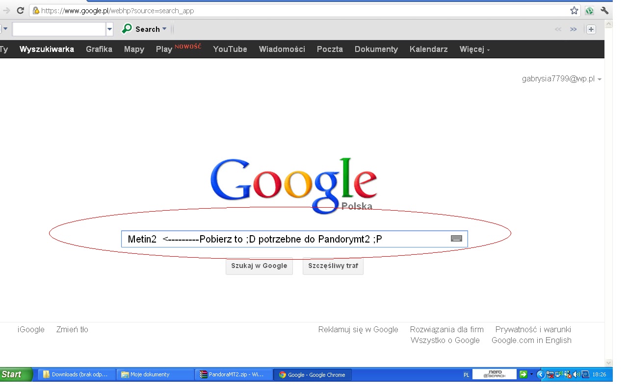Image resolution: width=628 pixels, height=392 pixels.
Task: Click the toolbar search text field
Action: click(x=59, y=29)
